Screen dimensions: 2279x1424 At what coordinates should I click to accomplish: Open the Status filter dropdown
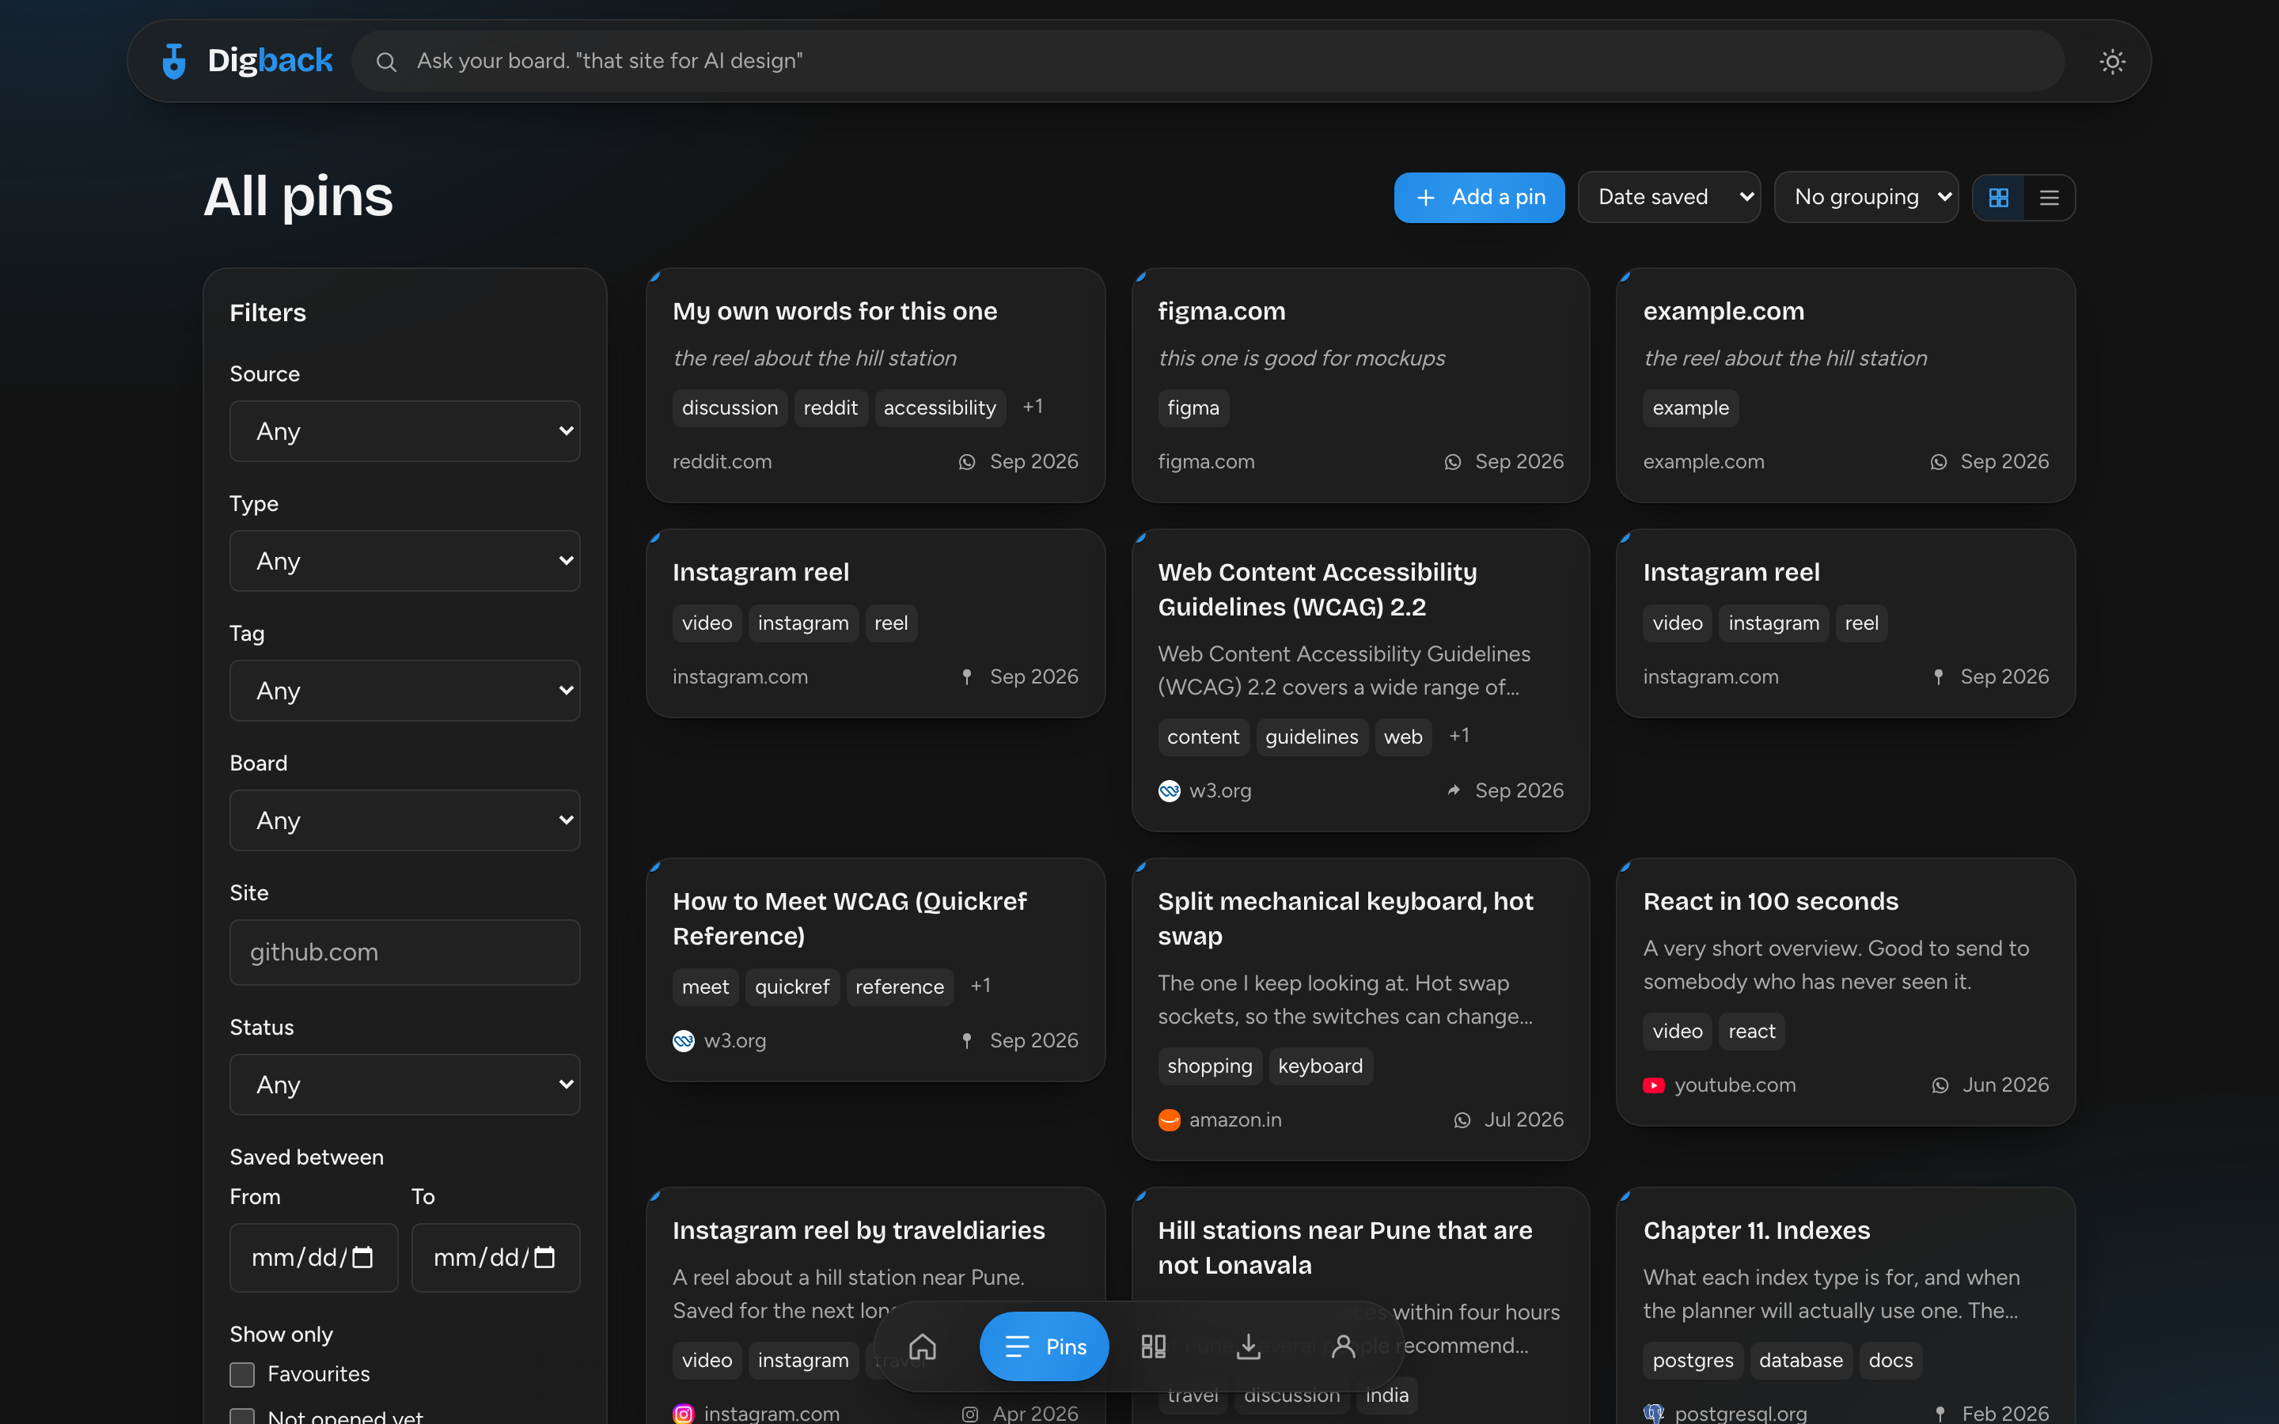405,1085
